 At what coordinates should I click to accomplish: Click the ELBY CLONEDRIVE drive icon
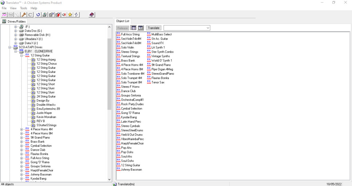point(21,51)
